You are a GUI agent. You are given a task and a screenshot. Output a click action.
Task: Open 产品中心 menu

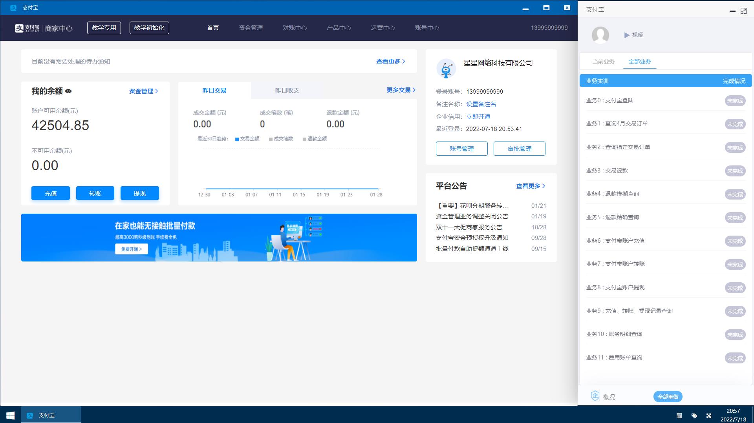pyautogui.click(x=339, y=28)
